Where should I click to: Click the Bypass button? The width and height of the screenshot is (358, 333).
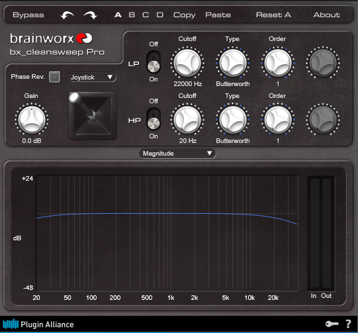(x=28, y=15)
